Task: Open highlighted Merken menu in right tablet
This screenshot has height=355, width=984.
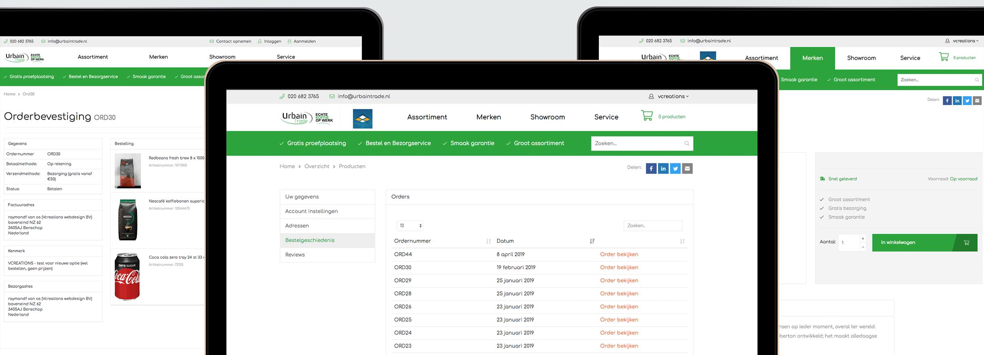Action: click(812, 58)
